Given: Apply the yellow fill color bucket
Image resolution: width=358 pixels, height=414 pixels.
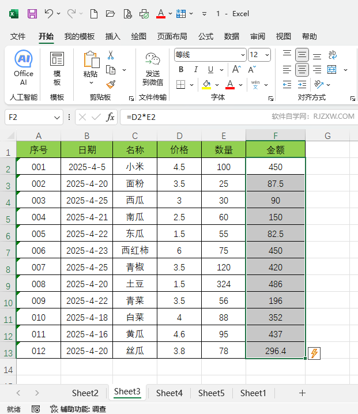Looking at the screenshot, I should 206,85.
